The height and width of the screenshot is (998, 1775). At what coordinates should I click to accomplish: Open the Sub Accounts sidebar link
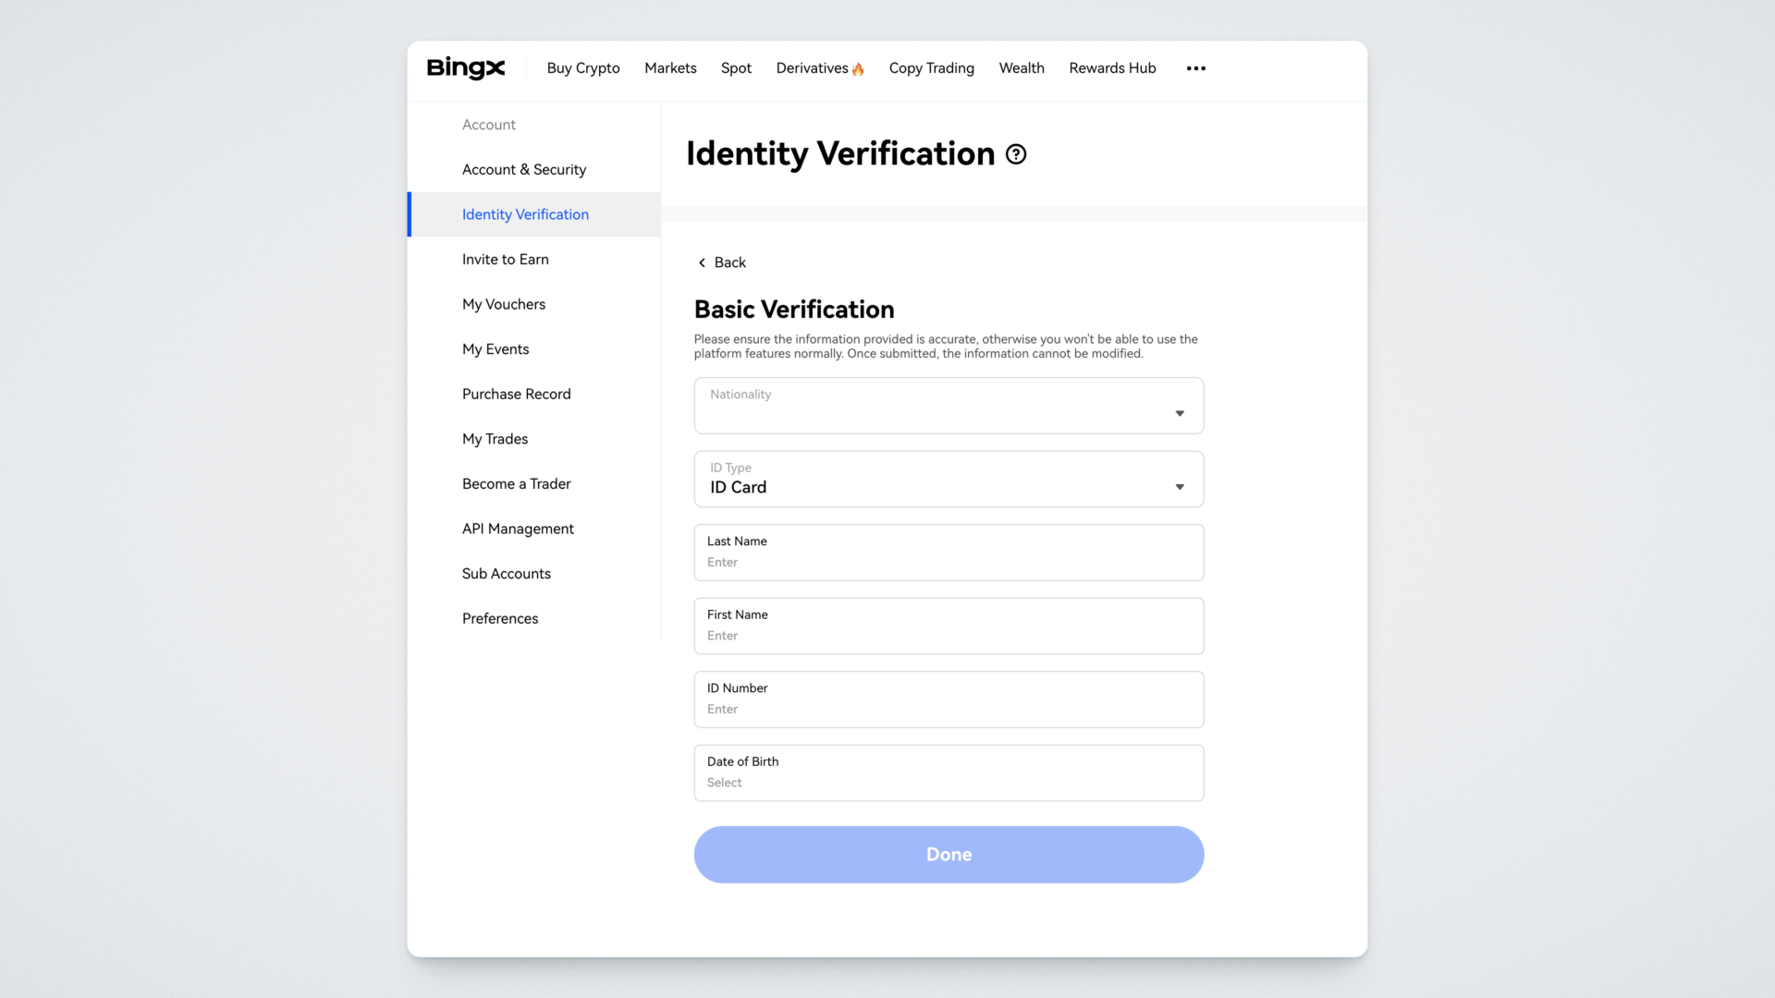(x=506, y=574)
